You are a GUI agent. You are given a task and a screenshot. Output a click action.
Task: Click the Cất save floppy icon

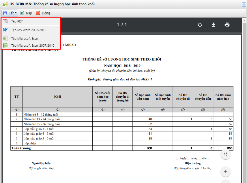(5, 13)
